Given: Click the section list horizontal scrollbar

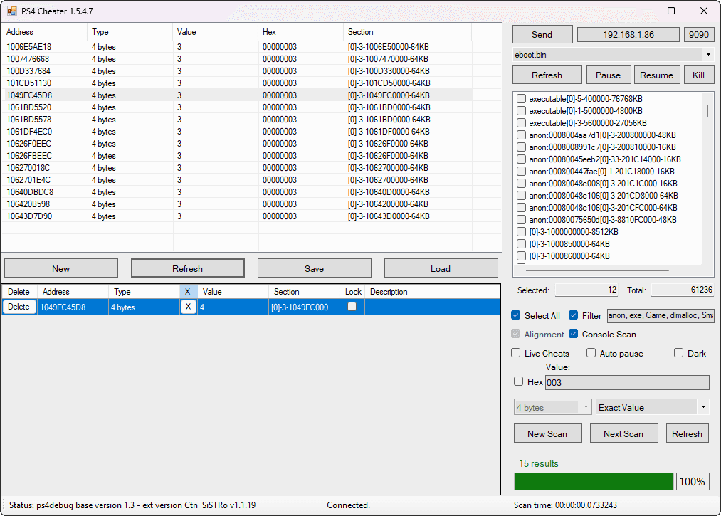Looking at the screenshot, I should pos(597,270).
